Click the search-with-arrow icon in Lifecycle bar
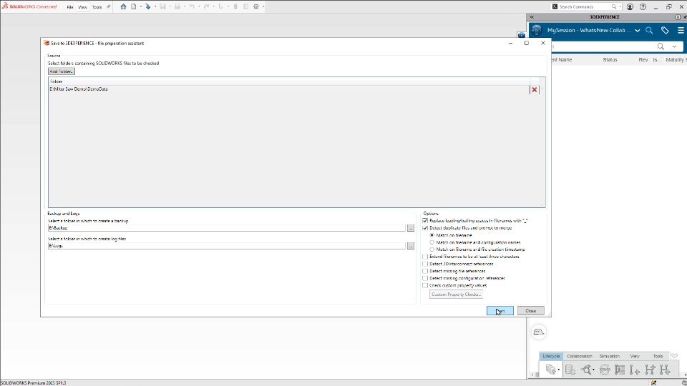Image resolution: width=687 pixels, height=386 pixels. tap(586, 370)
